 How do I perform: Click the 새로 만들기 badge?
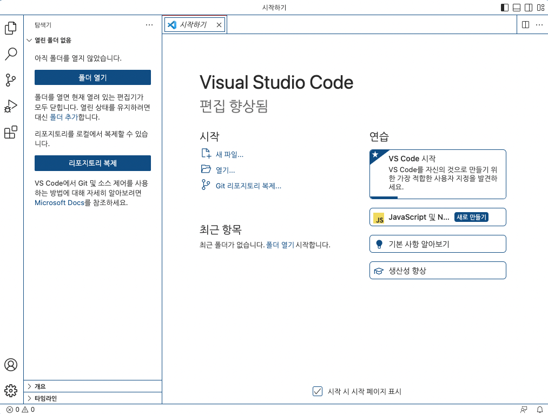pos(472,217)
